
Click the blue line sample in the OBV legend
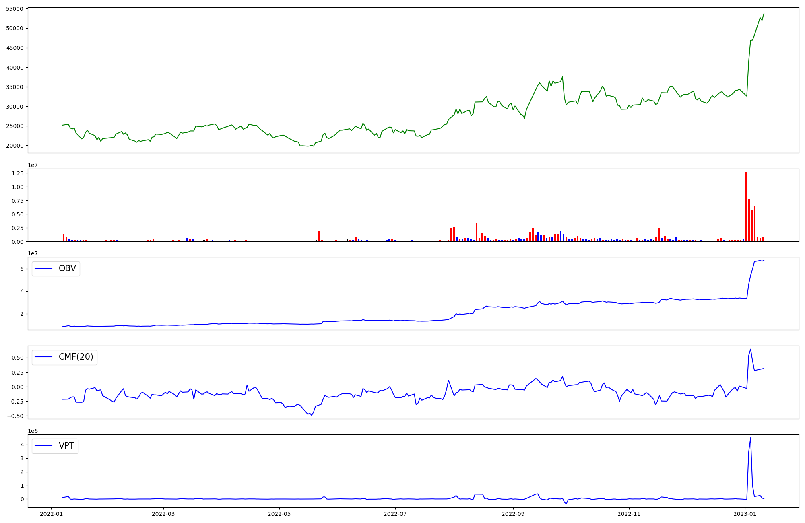click(x=44, y=269)
